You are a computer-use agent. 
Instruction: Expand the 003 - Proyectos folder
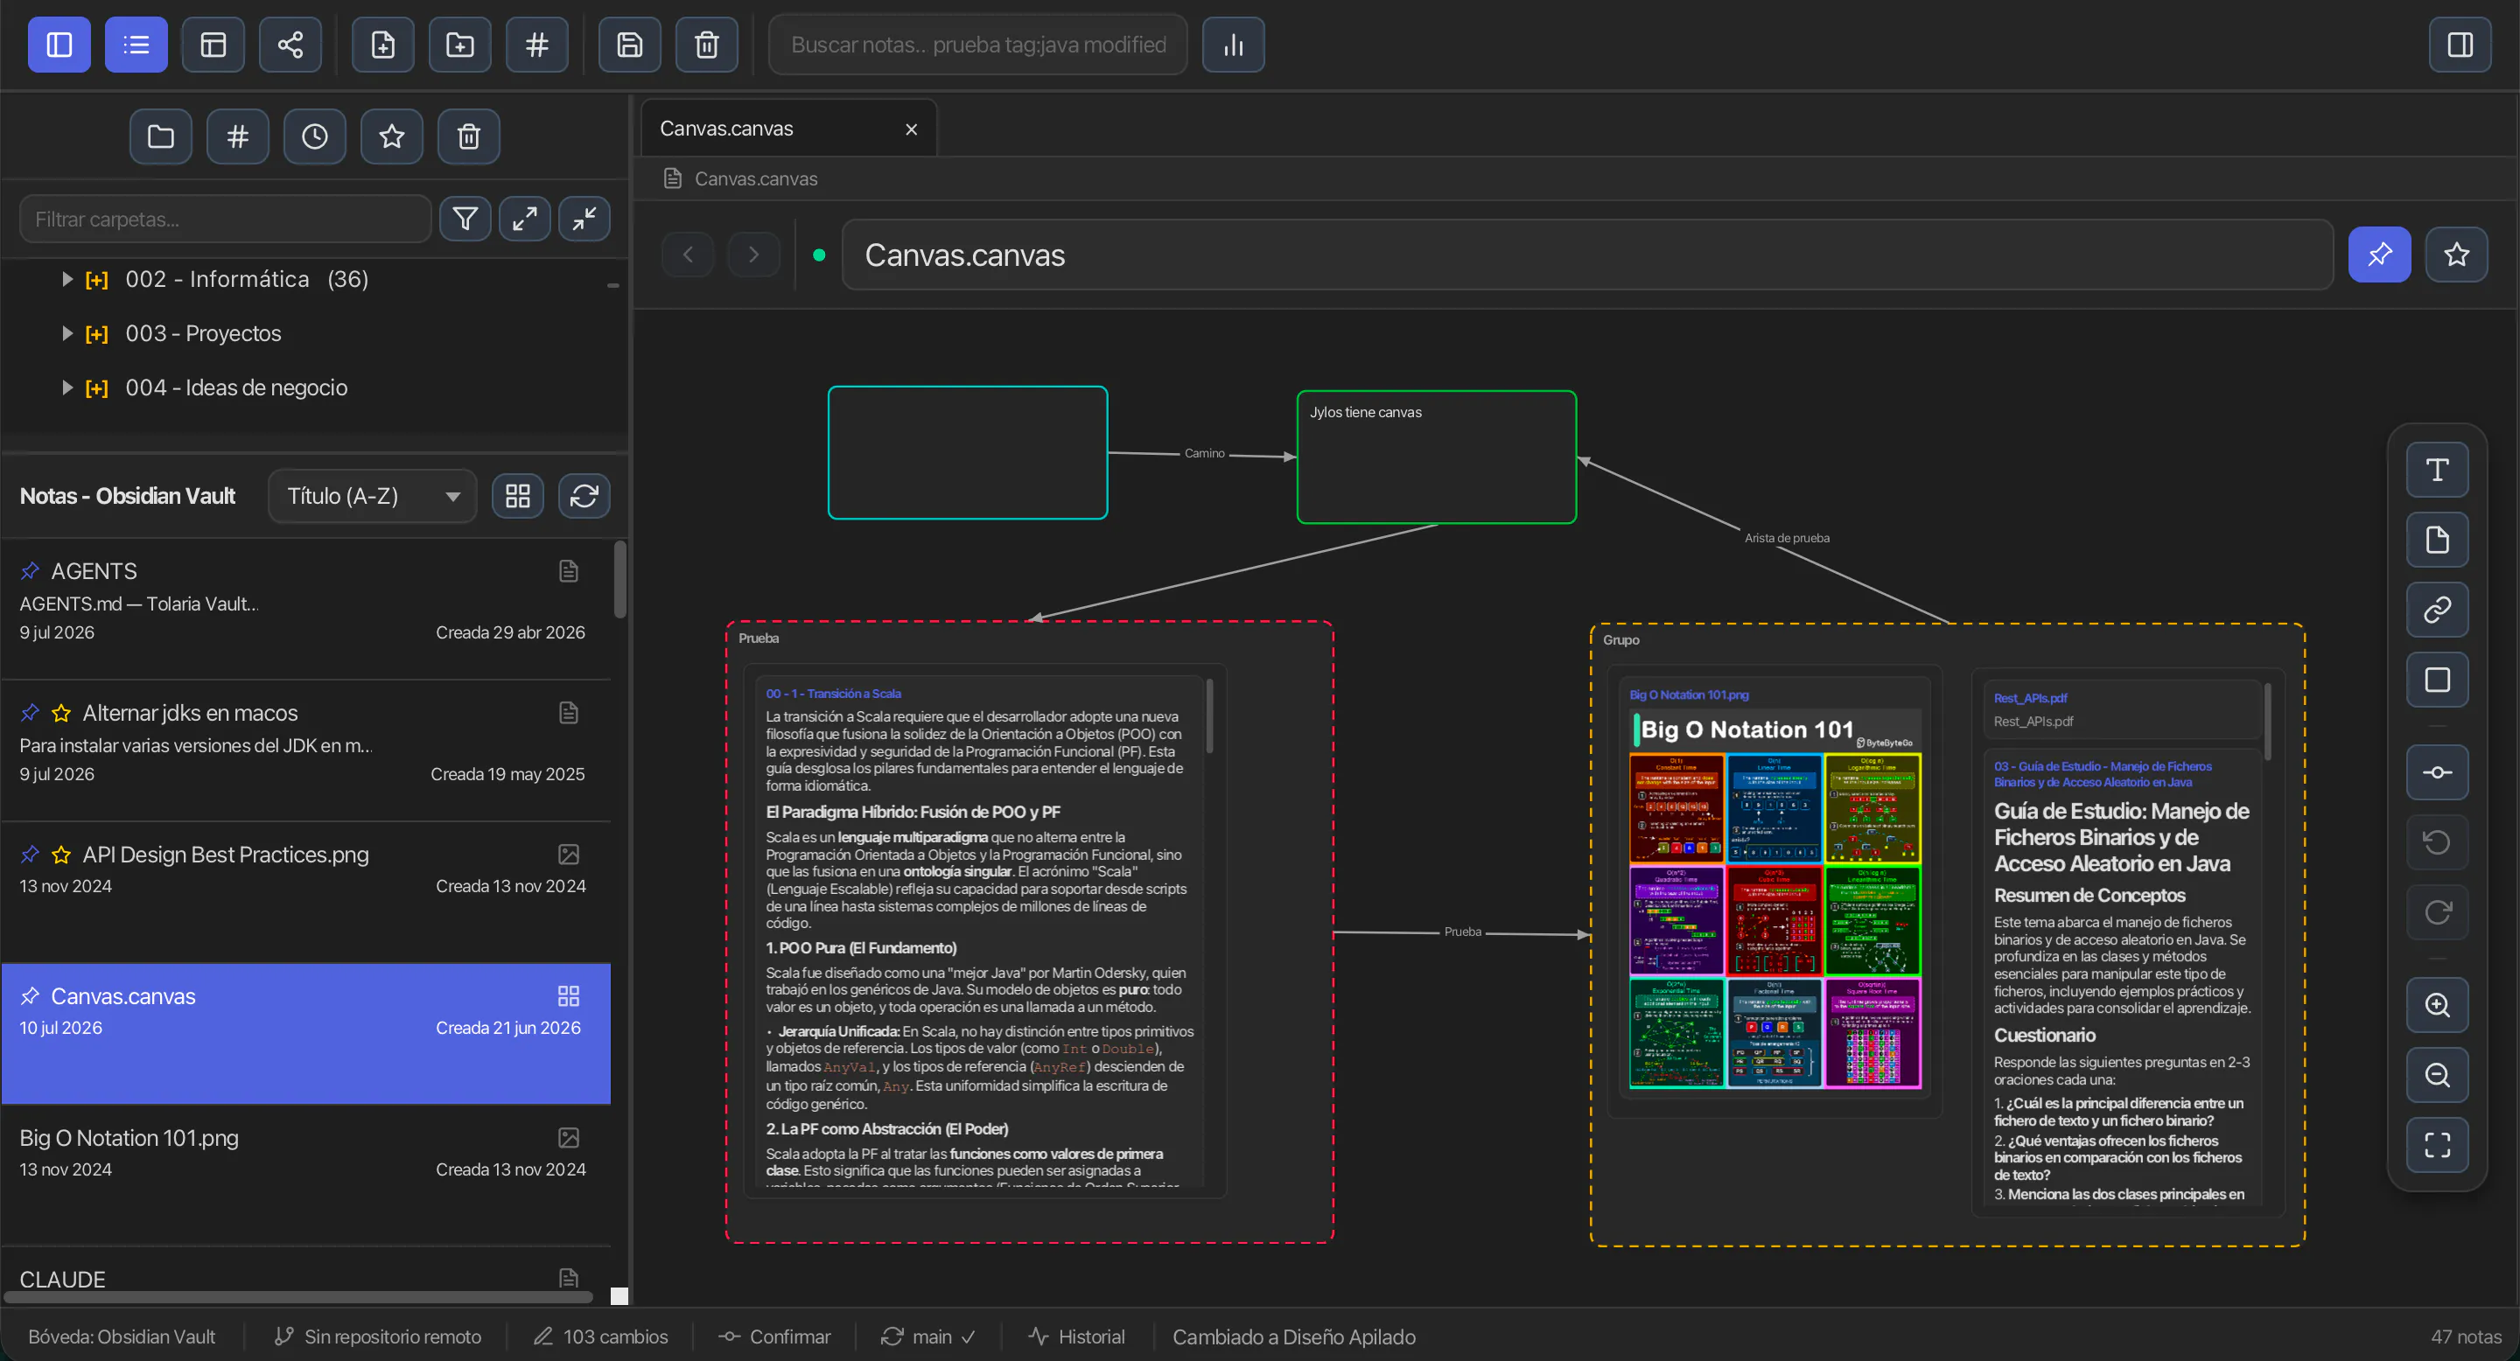(x=67, y=333)
